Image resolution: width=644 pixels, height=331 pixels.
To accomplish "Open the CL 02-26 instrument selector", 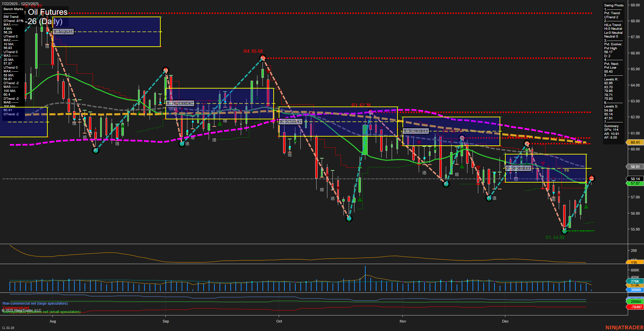I will coord(9,327).
